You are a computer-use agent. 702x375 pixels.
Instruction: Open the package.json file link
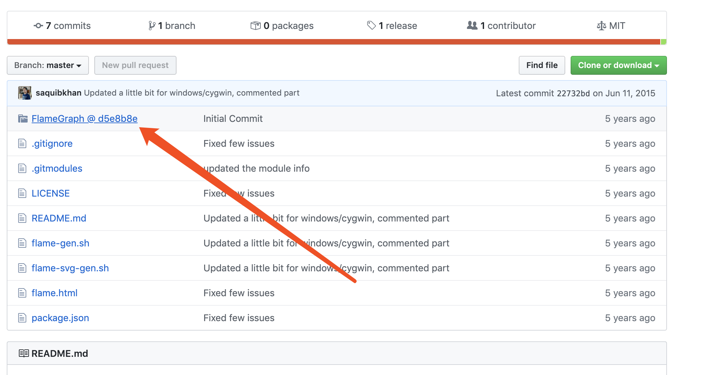point(60,318)
